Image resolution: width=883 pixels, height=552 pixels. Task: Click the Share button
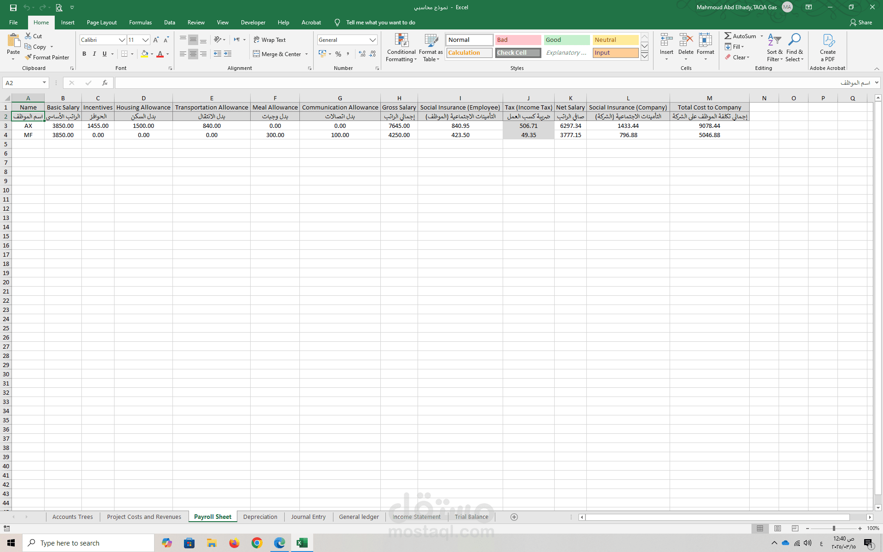pos(861,23)
